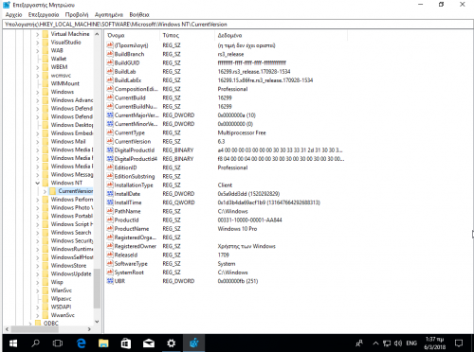Screen dimensions: 474x352
Task: Open the Αρχείο menu
Action: pos(13,15)
